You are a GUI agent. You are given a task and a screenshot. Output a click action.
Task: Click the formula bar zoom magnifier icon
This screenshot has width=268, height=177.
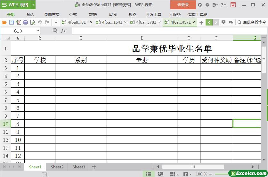tap(55, 31)
